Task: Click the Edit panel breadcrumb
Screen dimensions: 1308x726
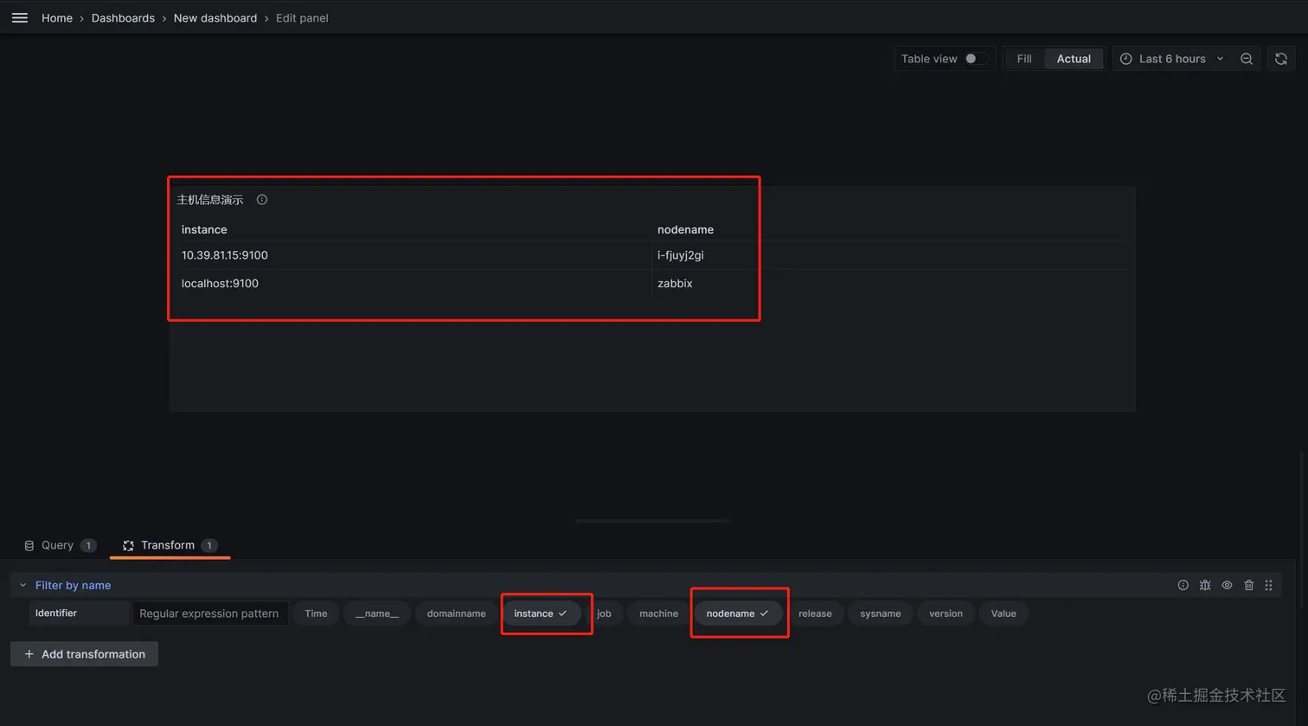Action: (x=302, y=18)
